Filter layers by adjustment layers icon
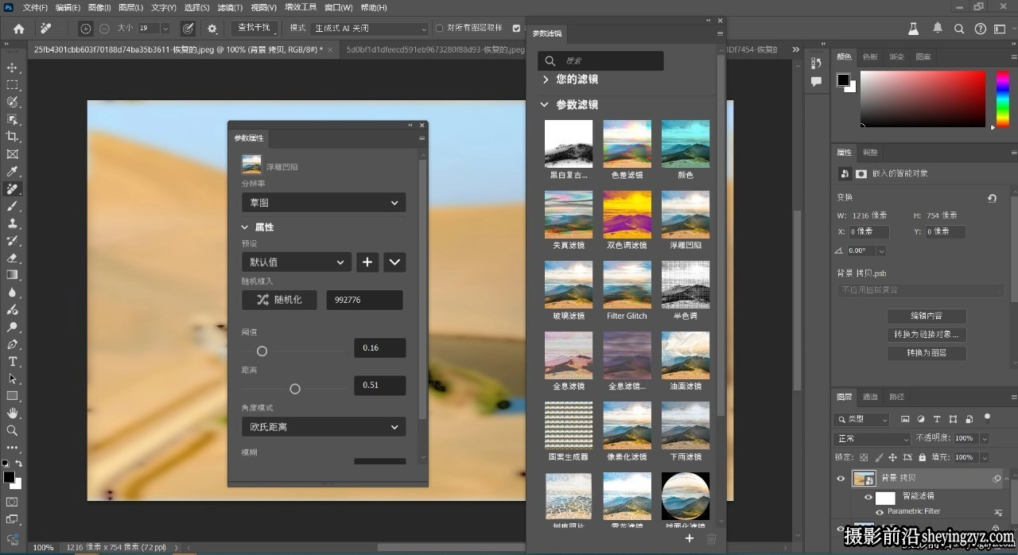The width and height of the screenshot is (1018, 555). click(921, 419)
